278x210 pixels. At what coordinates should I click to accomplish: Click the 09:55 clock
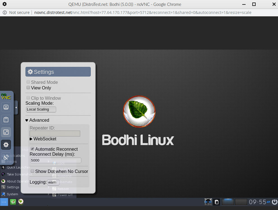click(x=259, y=202)
